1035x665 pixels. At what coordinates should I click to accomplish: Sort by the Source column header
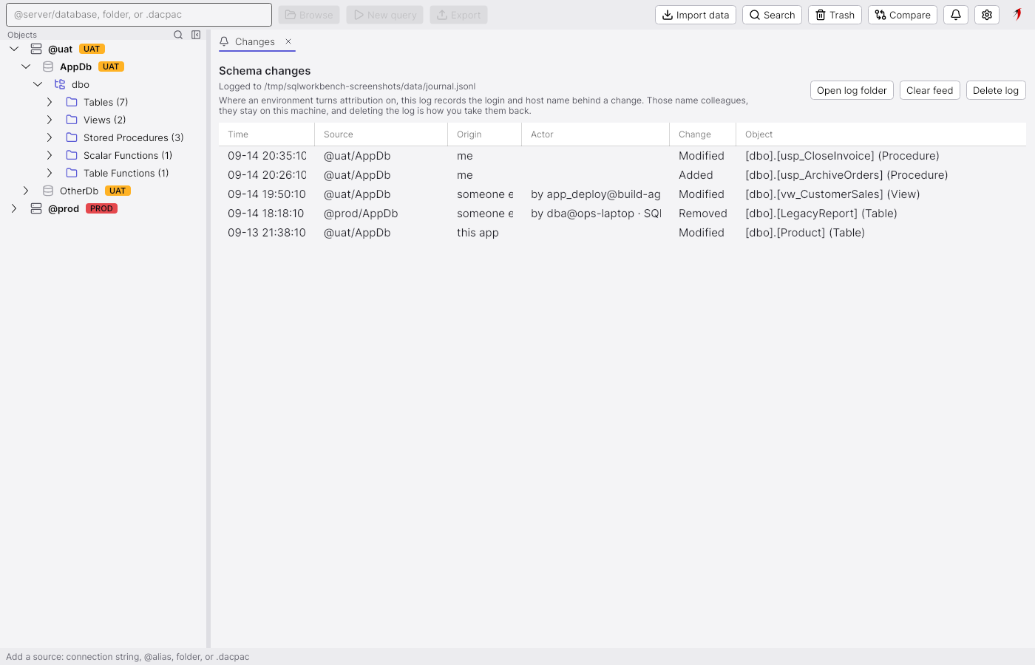point(381,134)
